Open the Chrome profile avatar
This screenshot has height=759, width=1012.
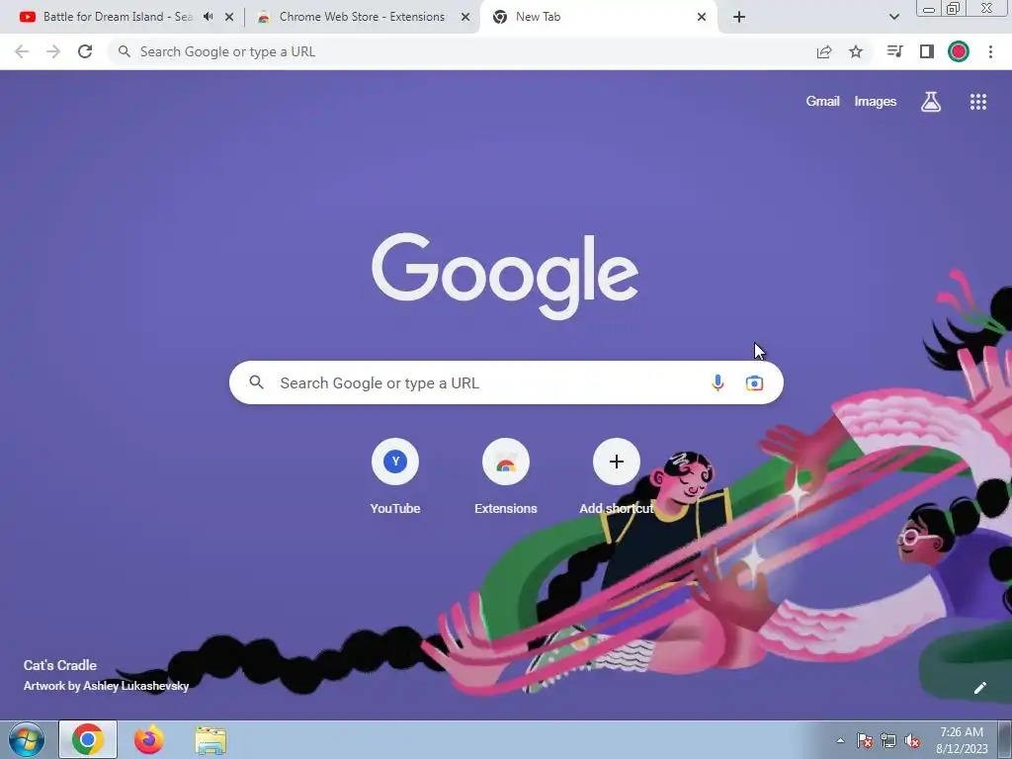pyautogui.click(x=959, y=51)
